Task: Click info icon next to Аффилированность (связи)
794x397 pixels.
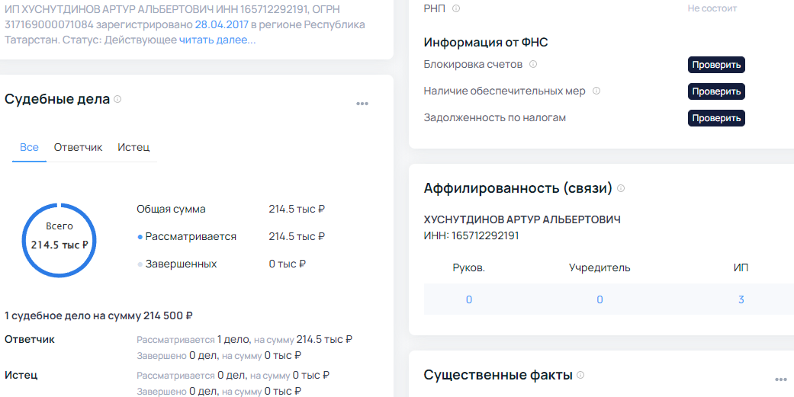Action: (x=621, y=188)
